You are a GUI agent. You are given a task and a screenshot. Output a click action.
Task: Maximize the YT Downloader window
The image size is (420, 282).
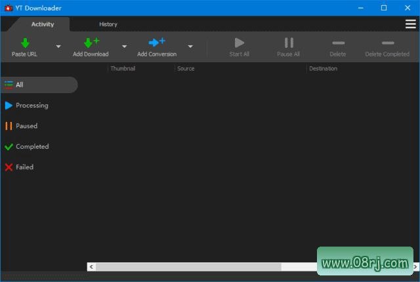[384, 8]
